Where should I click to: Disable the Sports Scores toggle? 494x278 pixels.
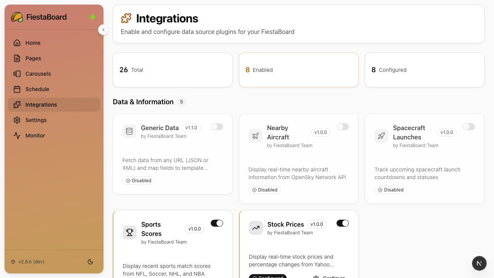tap(217, 223)
